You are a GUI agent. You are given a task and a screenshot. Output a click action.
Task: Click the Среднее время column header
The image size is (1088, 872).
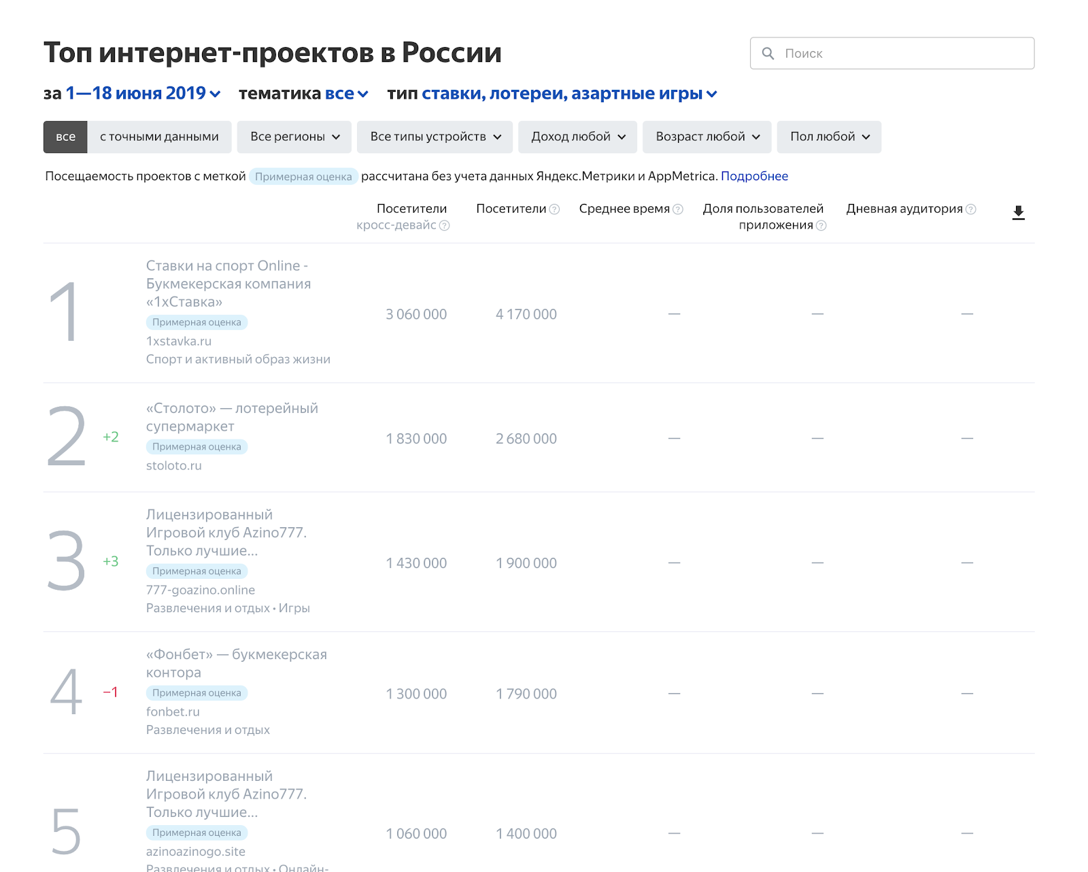[624, 209]
